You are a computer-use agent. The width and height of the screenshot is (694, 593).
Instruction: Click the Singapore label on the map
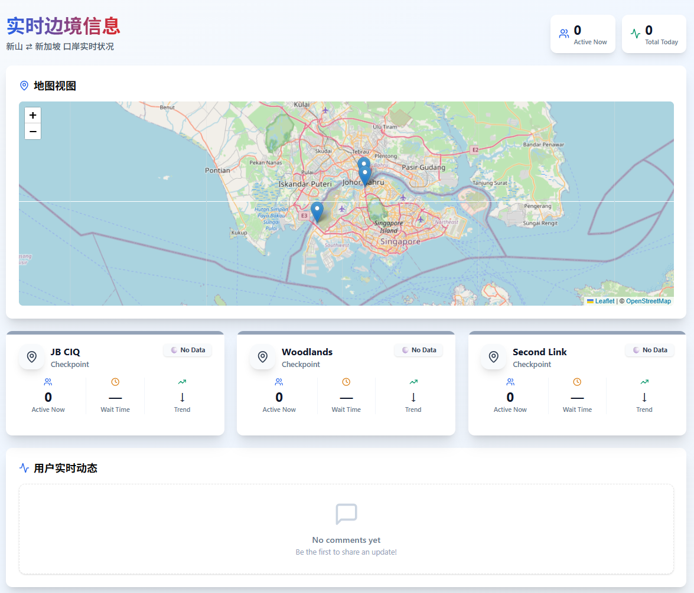coord(400,241)
